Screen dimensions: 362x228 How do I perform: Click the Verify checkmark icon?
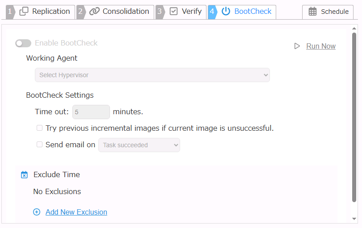tap(174, 12)
